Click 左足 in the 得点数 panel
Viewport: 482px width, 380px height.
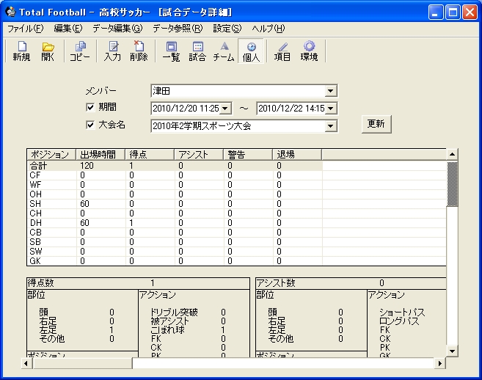tap(48, 330)
